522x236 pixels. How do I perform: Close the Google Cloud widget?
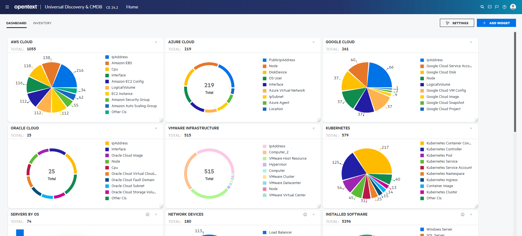point(471,42)
